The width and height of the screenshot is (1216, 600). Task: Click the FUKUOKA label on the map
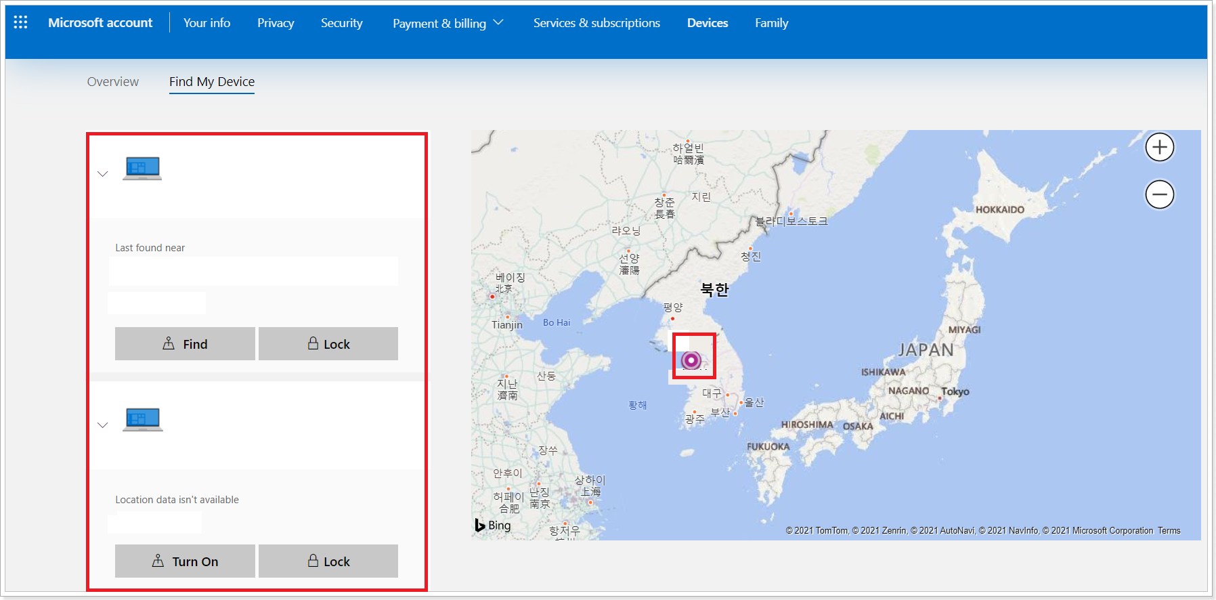click(x=768, y=447)
